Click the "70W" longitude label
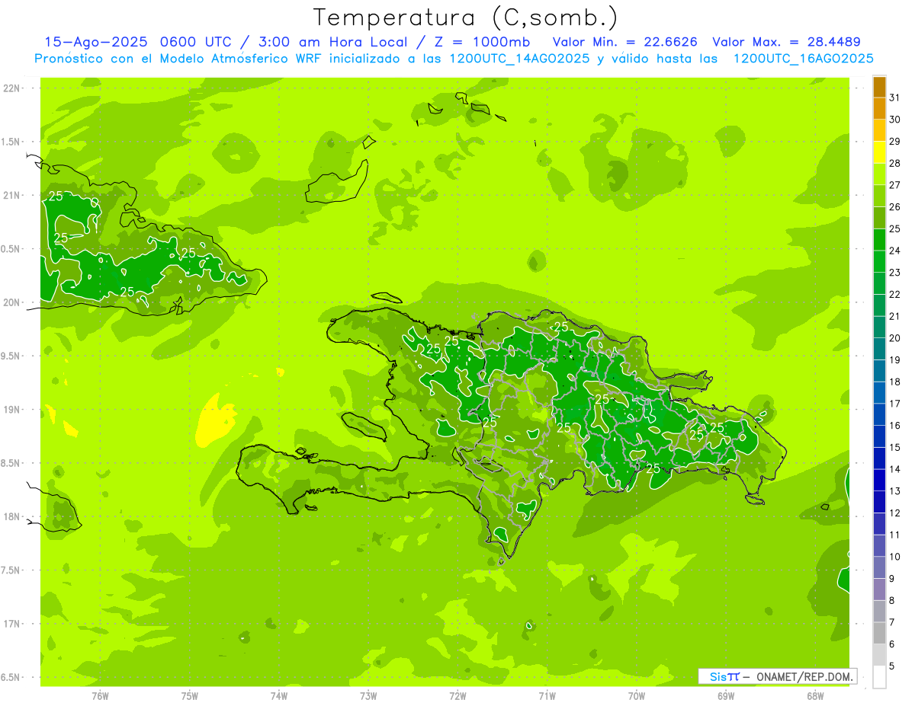 tap(637, 696)
